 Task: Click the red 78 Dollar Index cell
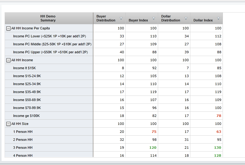tap(219, 116)
